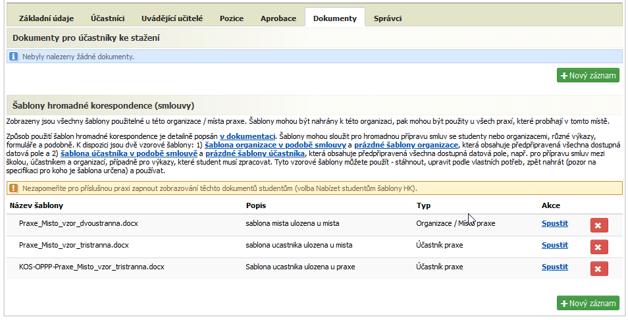Delete the Praxe_Misto_vzor_dvoustranna.docx template row

(599, 225)
